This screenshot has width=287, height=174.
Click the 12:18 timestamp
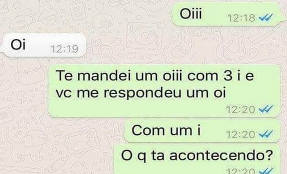[x=241, y=18]
